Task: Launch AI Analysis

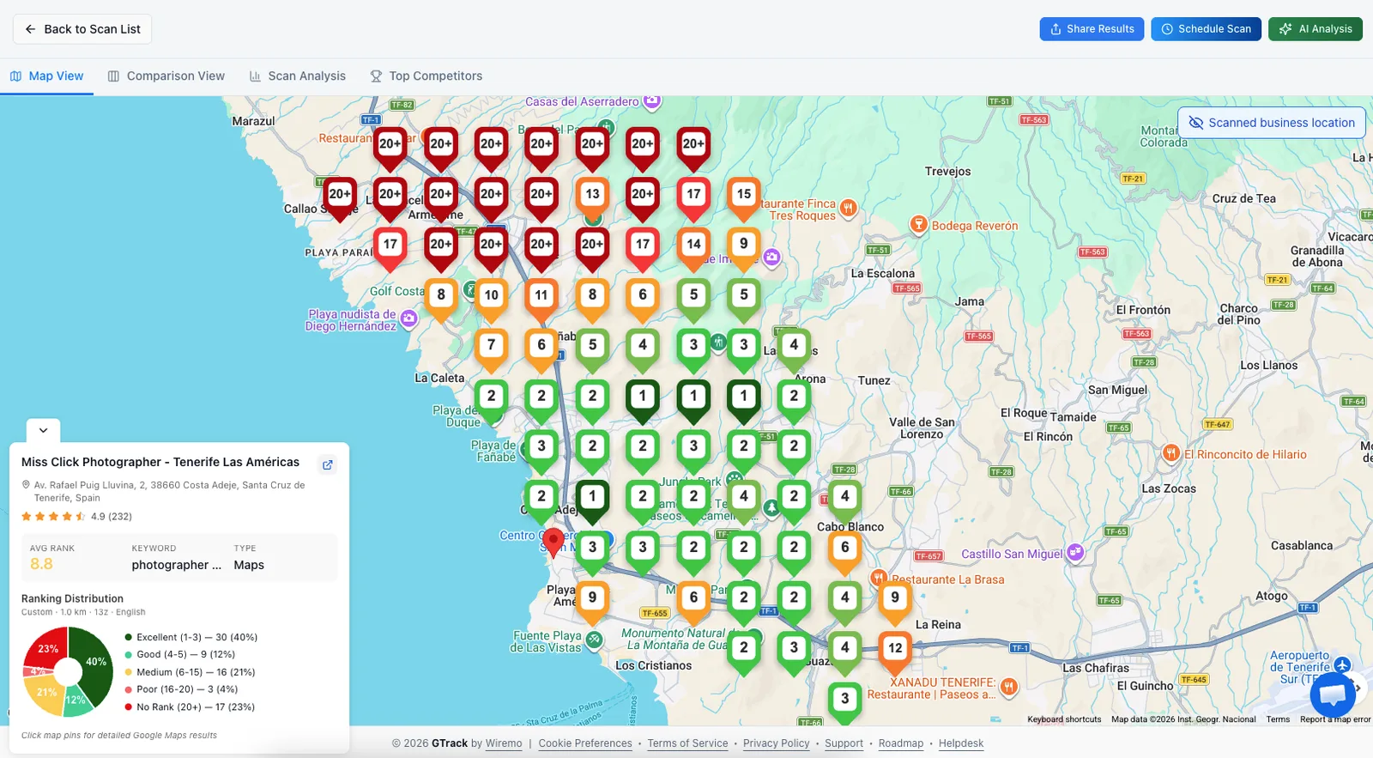Action: click(x=1316, y=29)
